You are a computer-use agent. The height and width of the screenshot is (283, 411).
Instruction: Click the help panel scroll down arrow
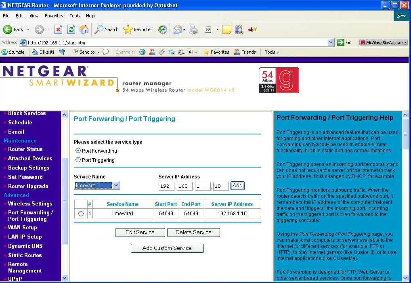pos(405,278)
